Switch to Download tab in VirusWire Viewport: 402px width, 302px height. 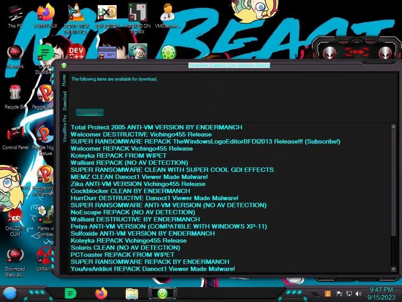(x=64, y=101)
